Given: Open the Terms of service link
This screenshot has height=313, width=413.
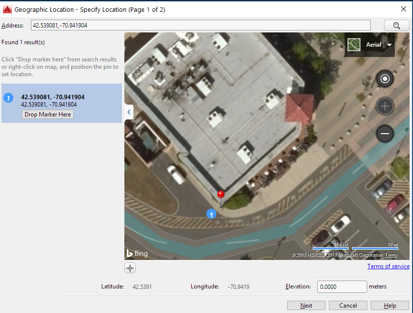Looking at the screenshot, I should tap(388, 266).
